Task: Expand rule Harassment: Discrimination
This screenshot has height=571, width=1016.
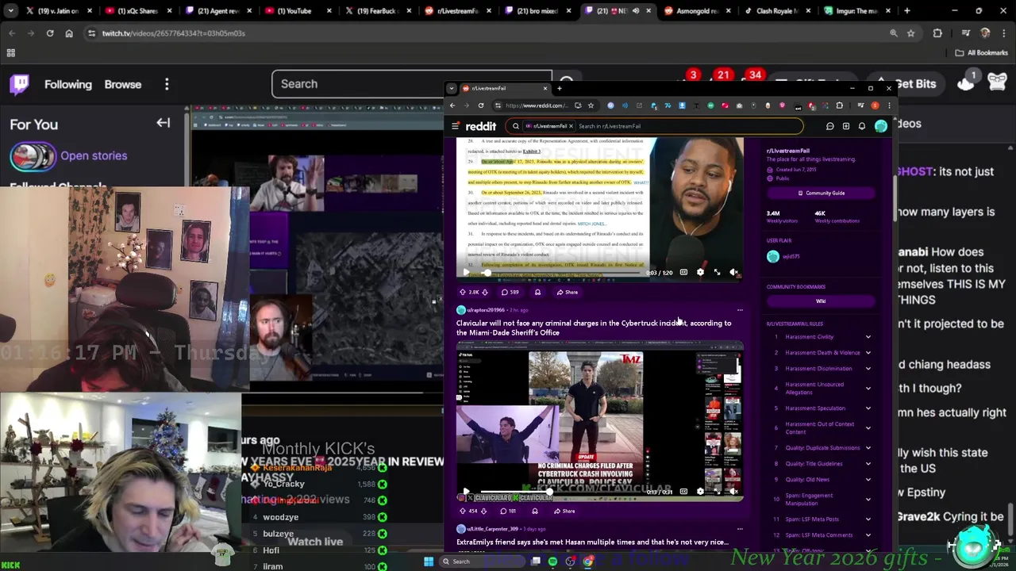Action: click(868, 369)
